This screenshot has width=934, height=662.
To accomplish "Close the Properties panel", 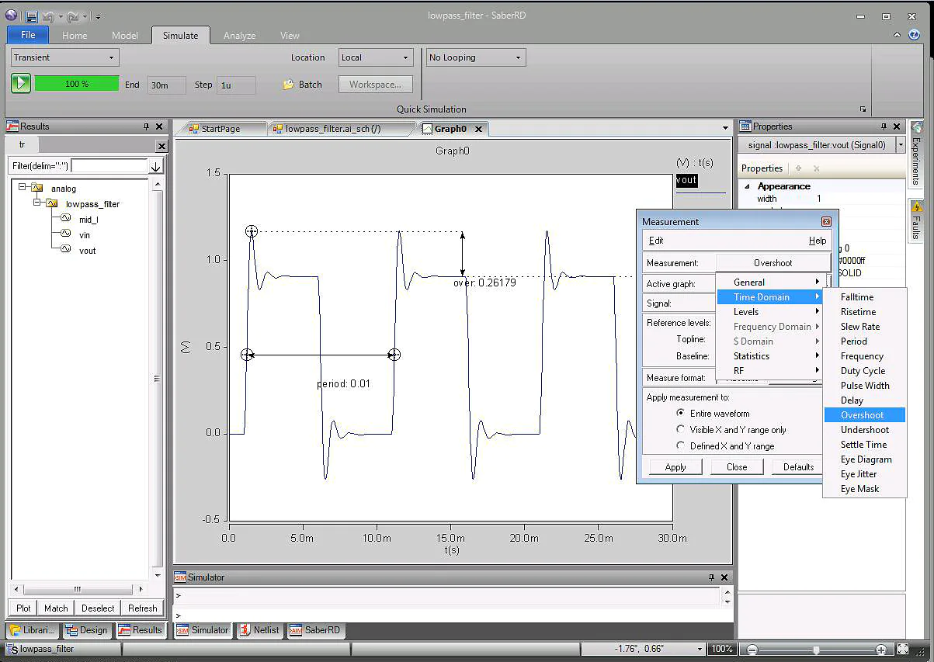I will [897, 127].
